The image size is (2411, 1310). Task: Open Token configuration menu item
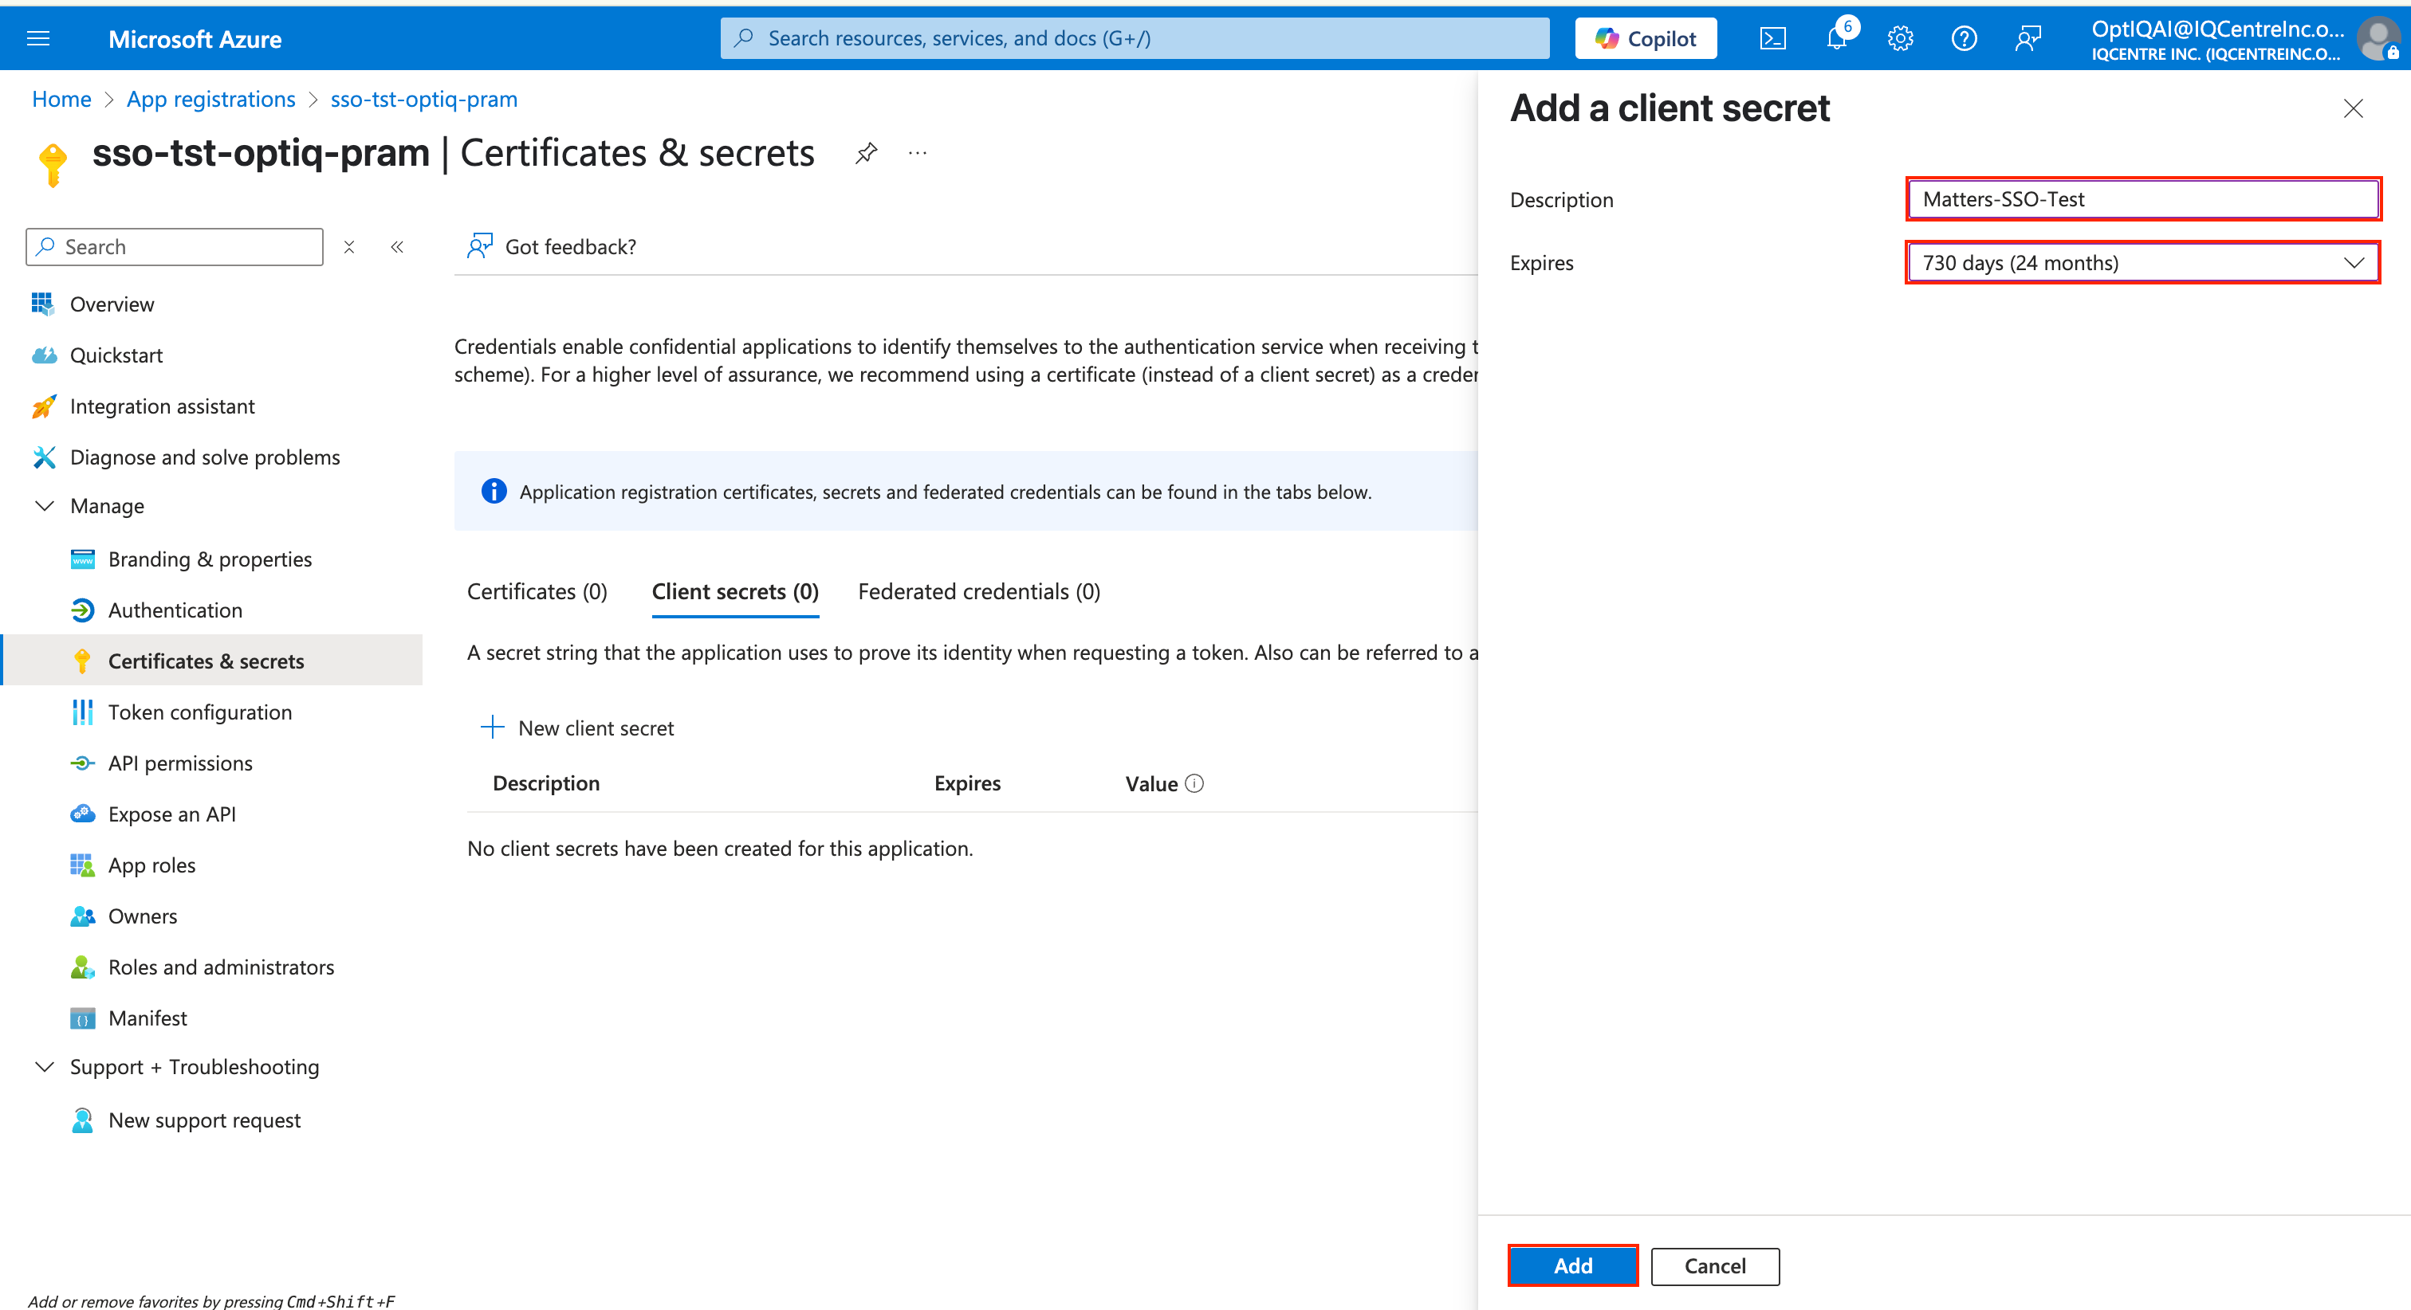pos(200,712)
